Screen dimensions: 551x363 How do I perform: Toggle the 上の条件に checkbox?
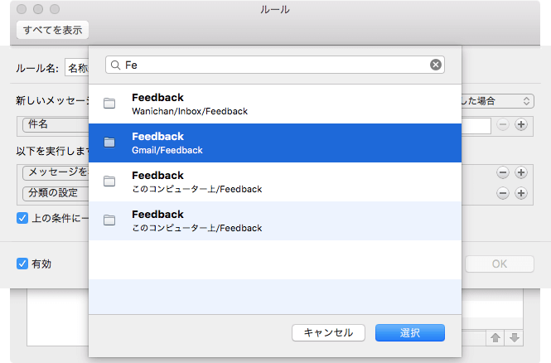point(22,219)
